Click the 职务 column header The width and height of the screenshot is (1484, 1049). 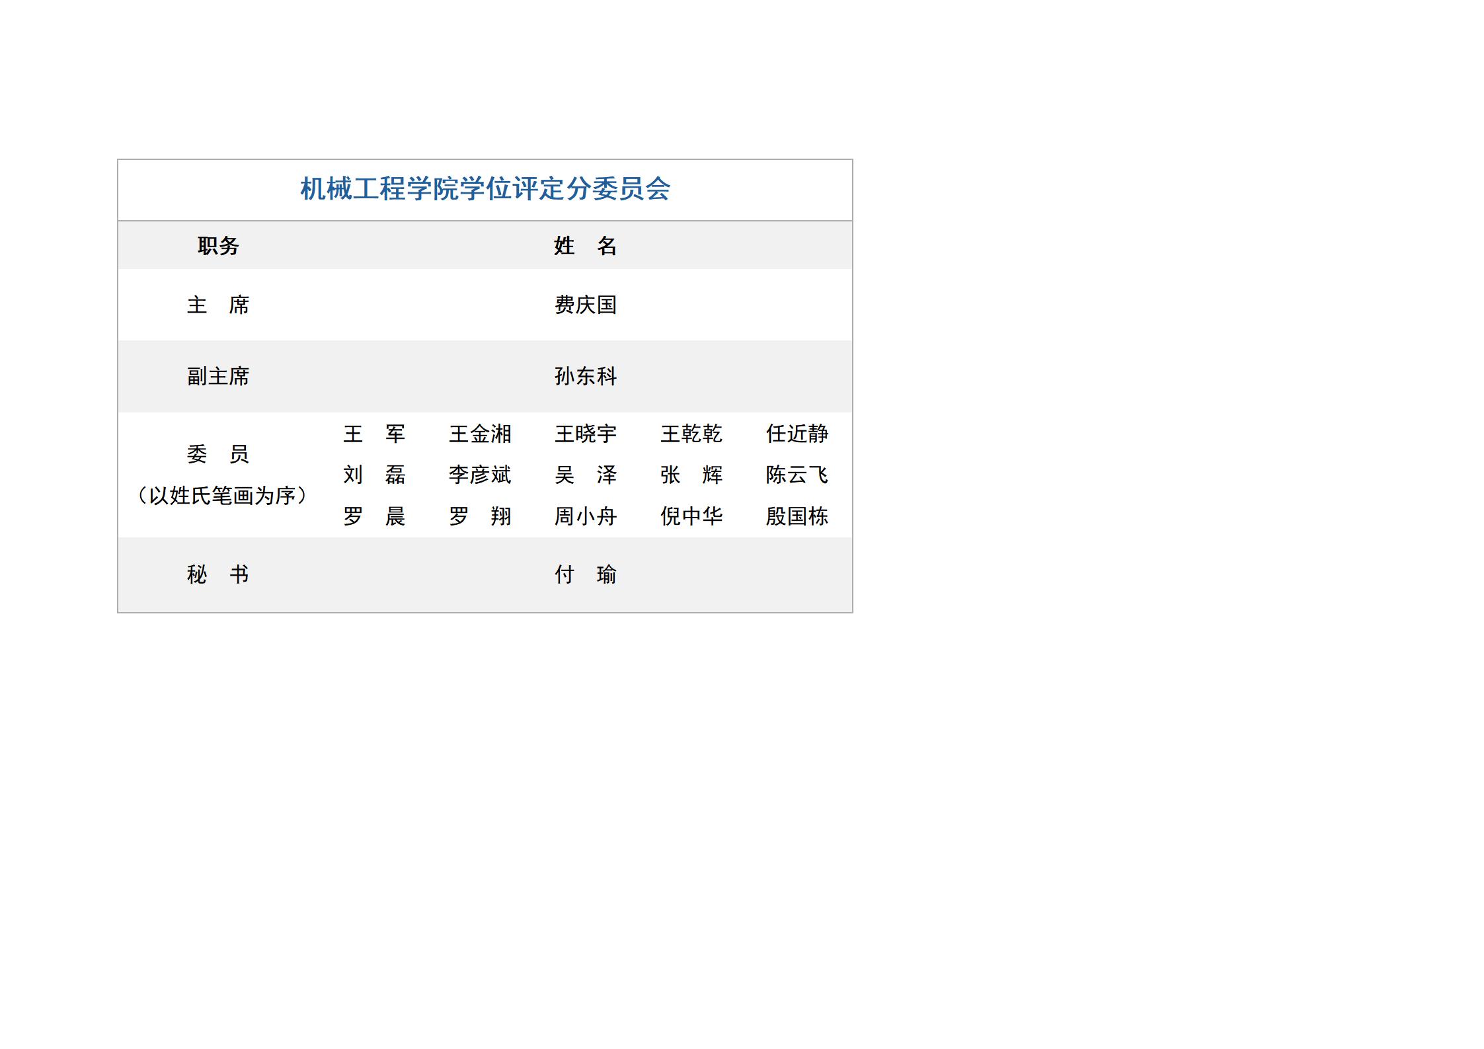[218, 246]
